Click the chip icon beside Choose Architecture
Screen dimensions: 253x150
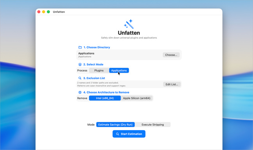click(80, 92)
